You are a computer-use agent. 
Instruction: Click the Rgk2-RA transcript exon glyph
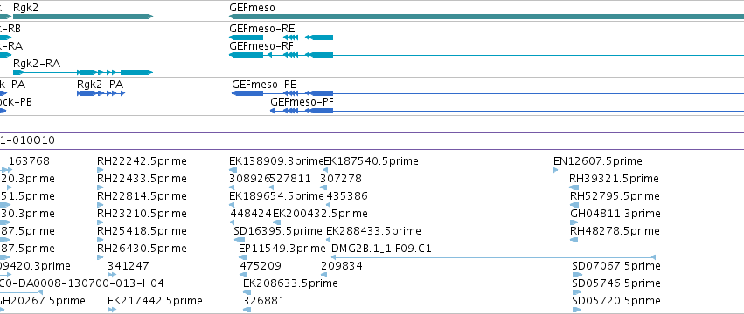click(82, 72)
